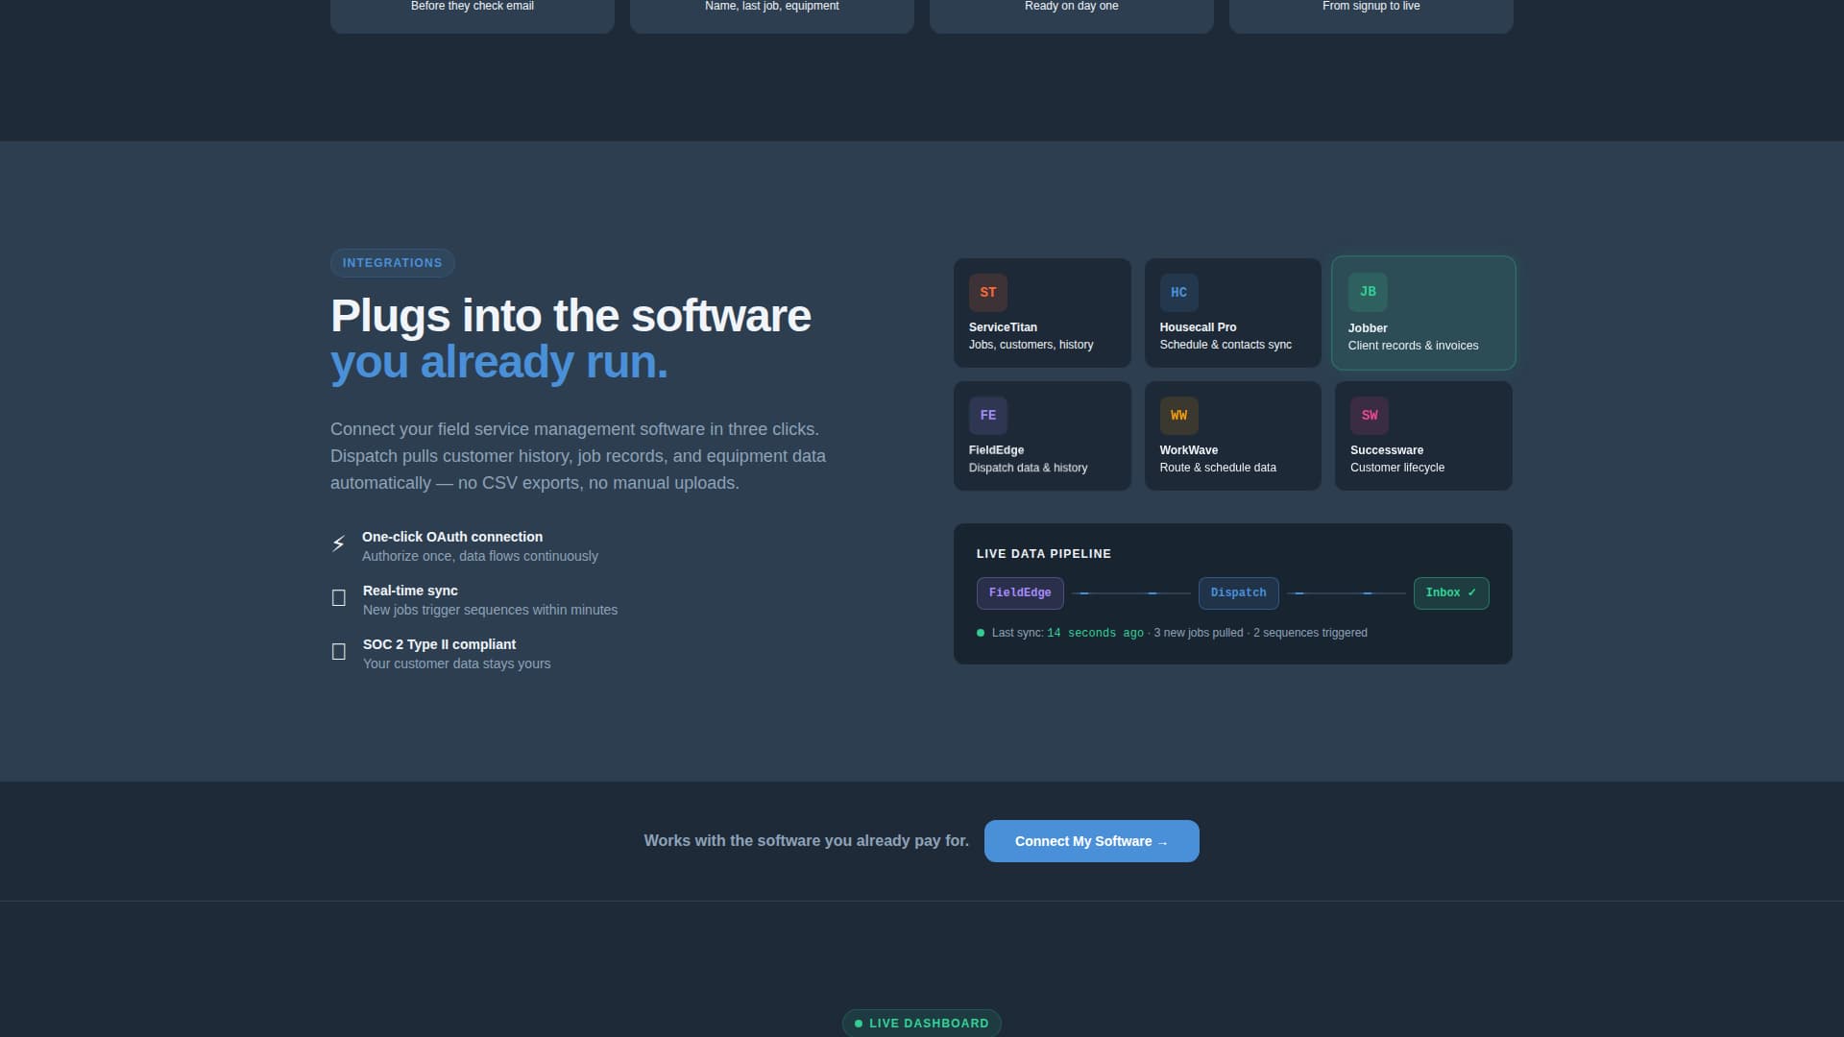Click 'Dispatch data & history' description
The height and width of the screenshot is (1037, 1844).
(x=1028, y=468)
